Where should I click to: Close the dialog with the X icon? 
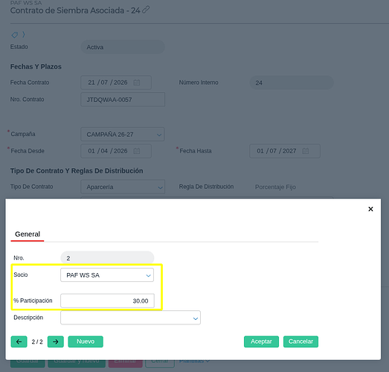(x=370, y=209)
